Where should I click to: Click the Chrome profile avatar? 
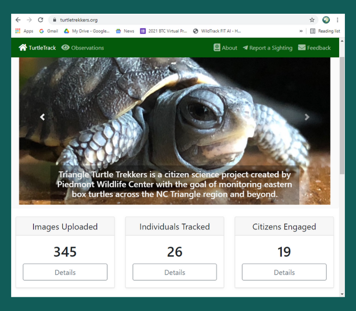326,20
